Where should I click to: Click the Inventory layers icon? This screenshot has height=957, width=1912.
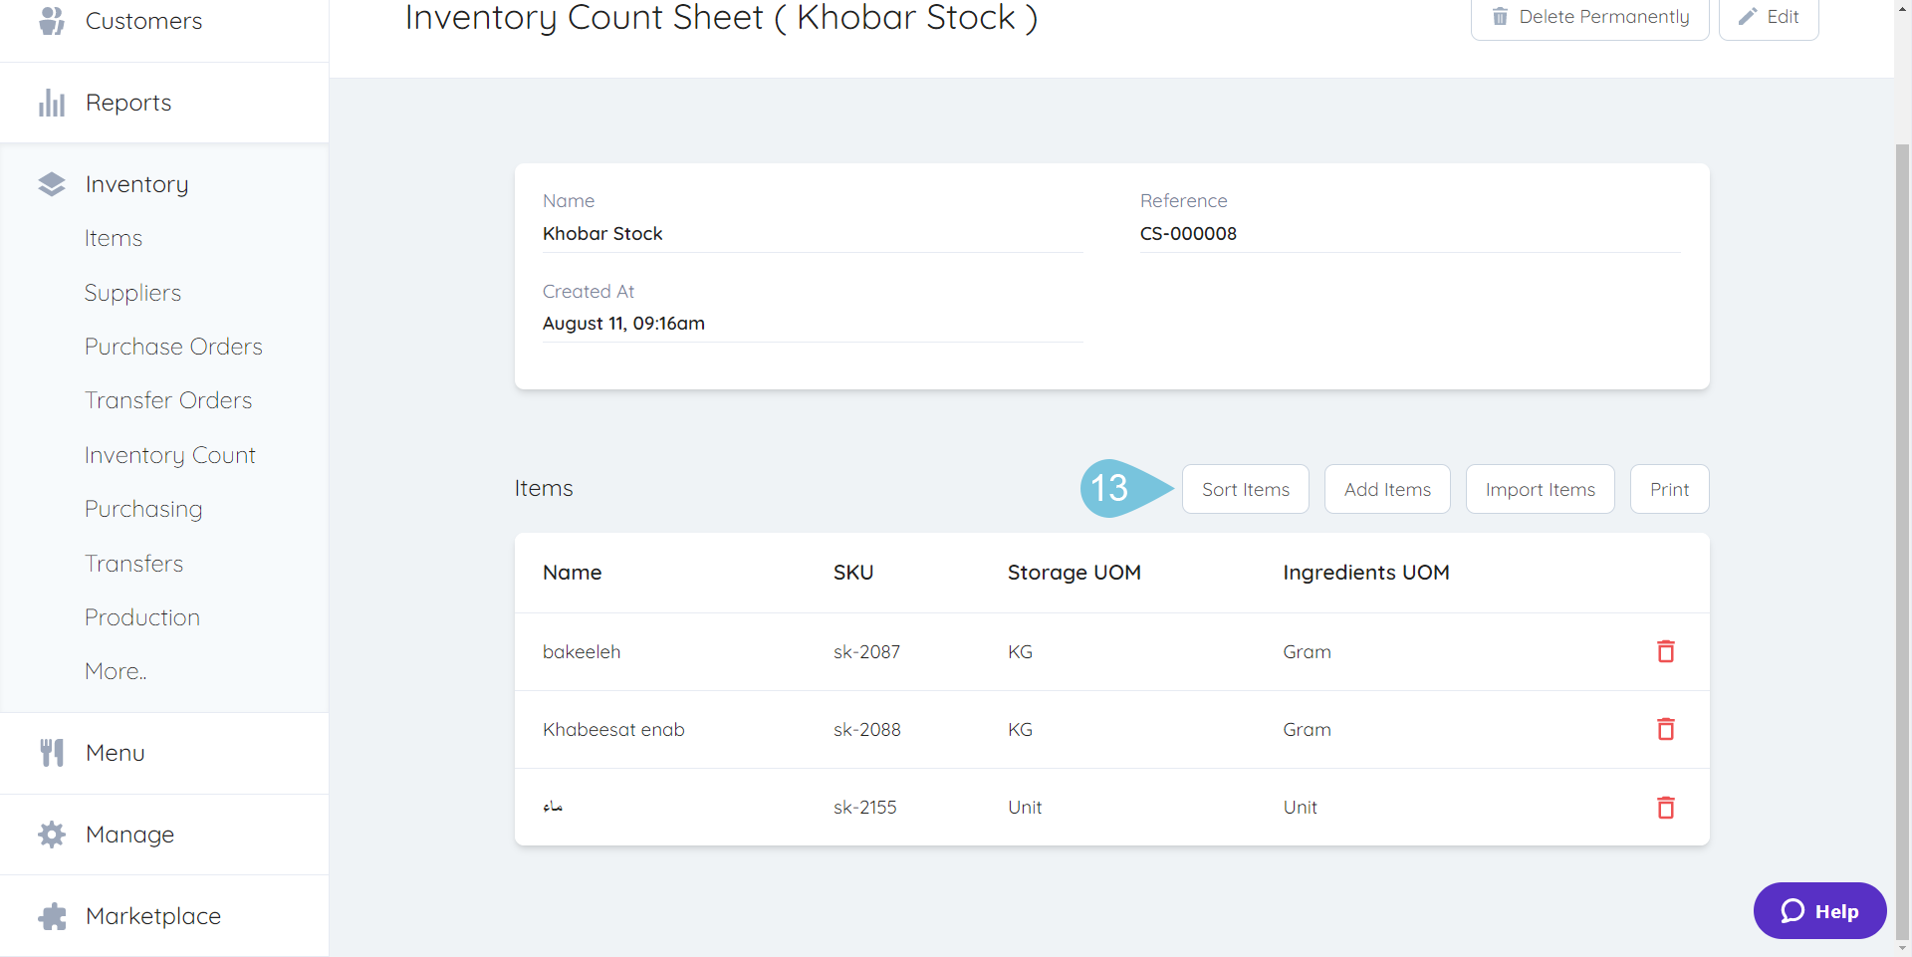[x=51, y=183]
